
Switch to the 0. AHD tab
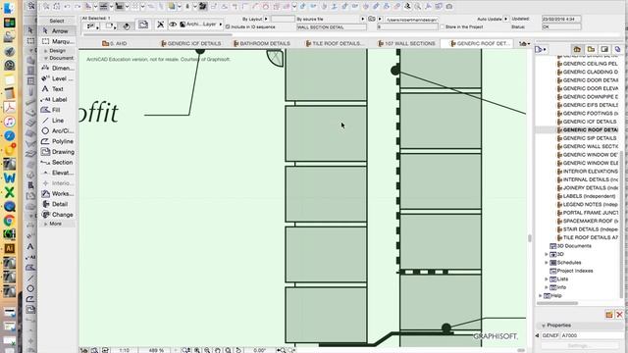point(114,43)
